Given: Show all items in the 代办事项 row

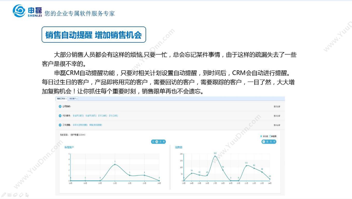Looking at the screenshot, I should [x=277, y=116].
